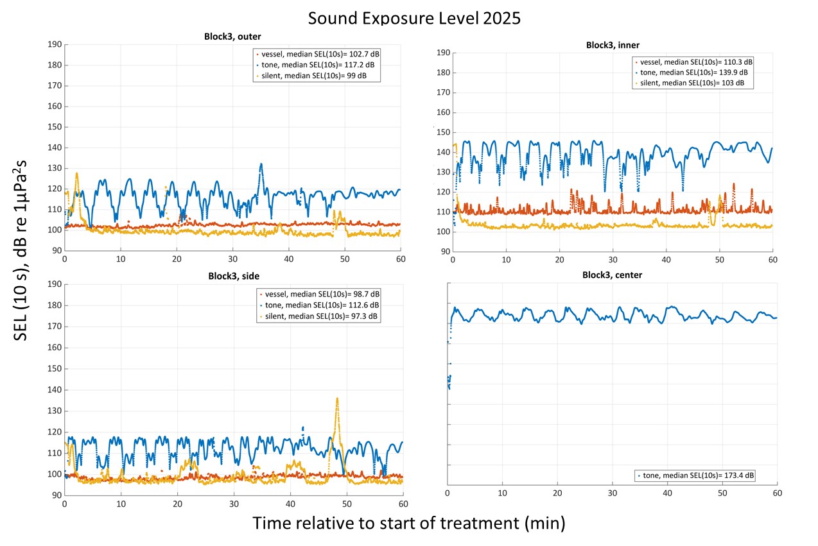Click x-axis tick '40' on the inner plot
Screen dimensions: 818x546
pyautogui.click(x=666, y=259)
